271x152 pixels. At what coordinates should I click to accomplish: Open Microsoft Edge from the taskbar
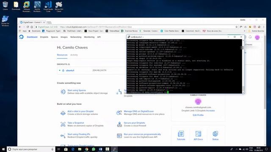[x=73, y=149]
